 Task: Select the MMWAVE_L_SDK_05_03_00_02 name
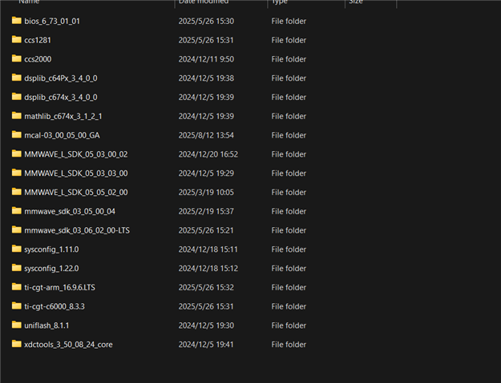(x=76, y=154)
